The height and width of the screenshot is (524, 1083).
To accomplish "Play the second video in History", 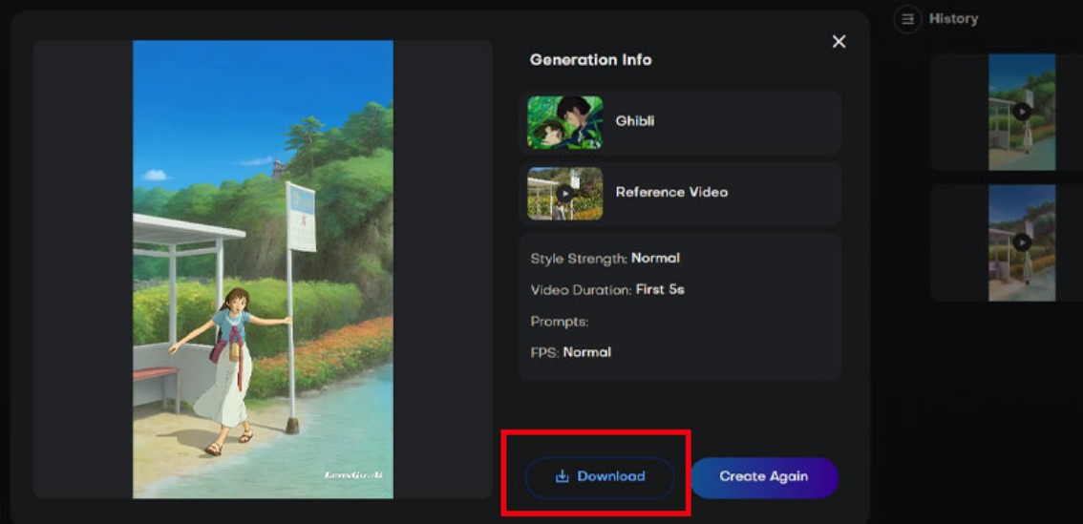I will (1021, 242).
